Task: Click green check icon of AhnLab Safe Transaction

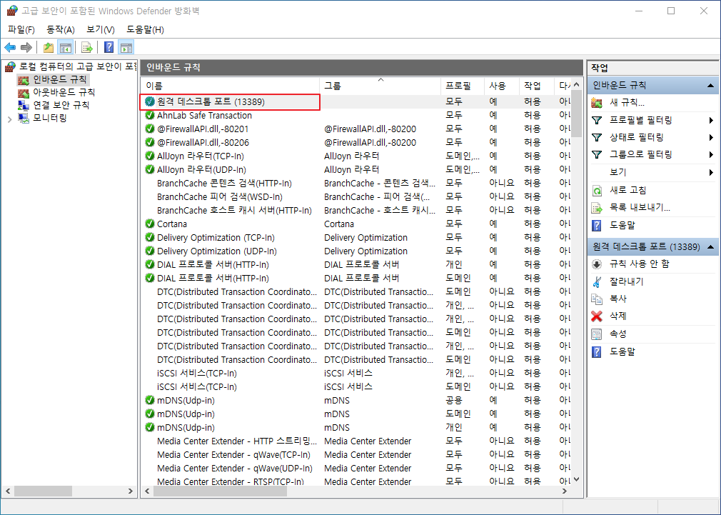Action: point(149,115)
